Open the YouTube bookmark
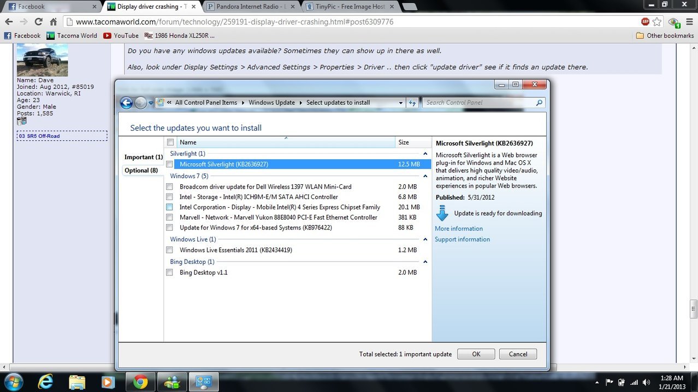 [121, 35]
